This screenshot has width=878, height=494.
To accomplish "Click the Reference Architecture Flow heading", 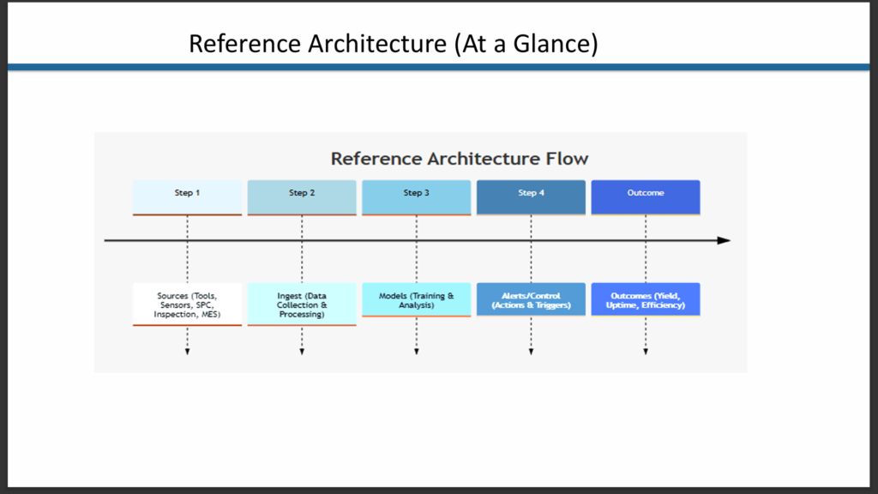I will (x=460, y=159).
